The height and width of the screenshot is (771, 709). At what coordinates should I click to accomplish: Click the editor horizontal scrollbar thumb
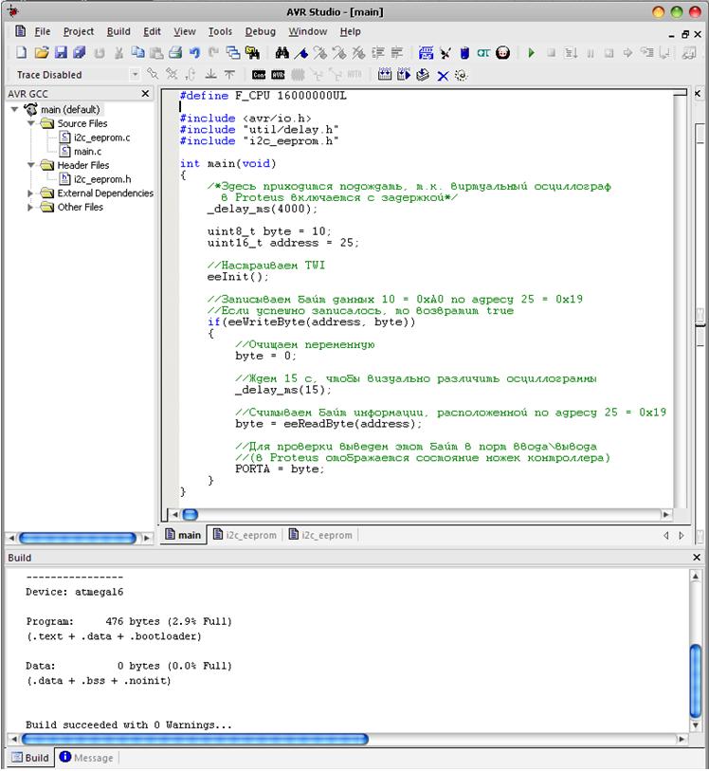191,514
